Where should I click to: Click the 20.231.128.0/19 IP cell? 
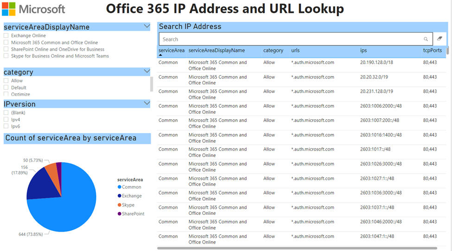coord(376,91)
